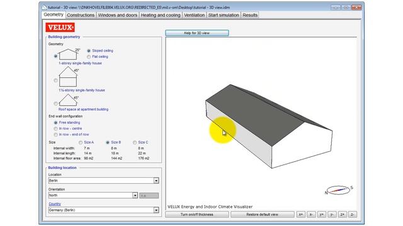
Task: Click the '98 m2' floor area value
Action: pos(89,158)
